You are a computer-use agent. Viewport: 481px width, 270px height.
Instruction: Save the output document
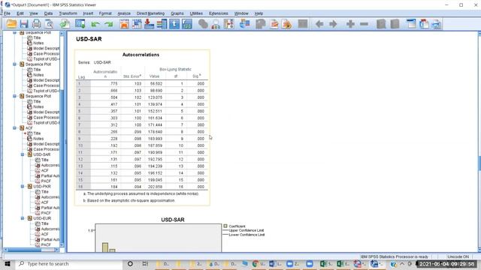click(24, 24)
